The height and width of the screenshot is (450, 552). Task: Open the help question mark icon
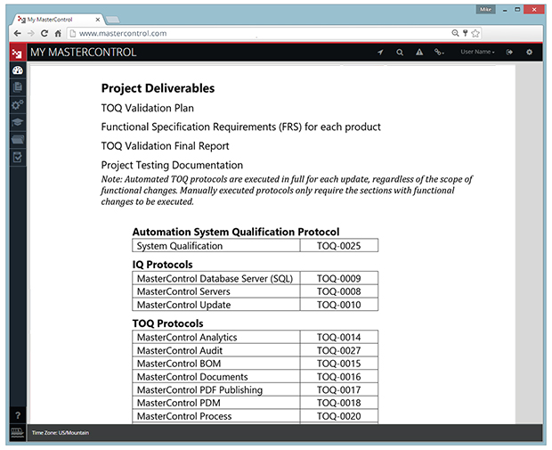pos(18,415)
